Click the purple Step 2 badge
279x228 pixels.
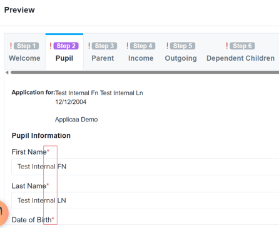click(x=66, y=46)
